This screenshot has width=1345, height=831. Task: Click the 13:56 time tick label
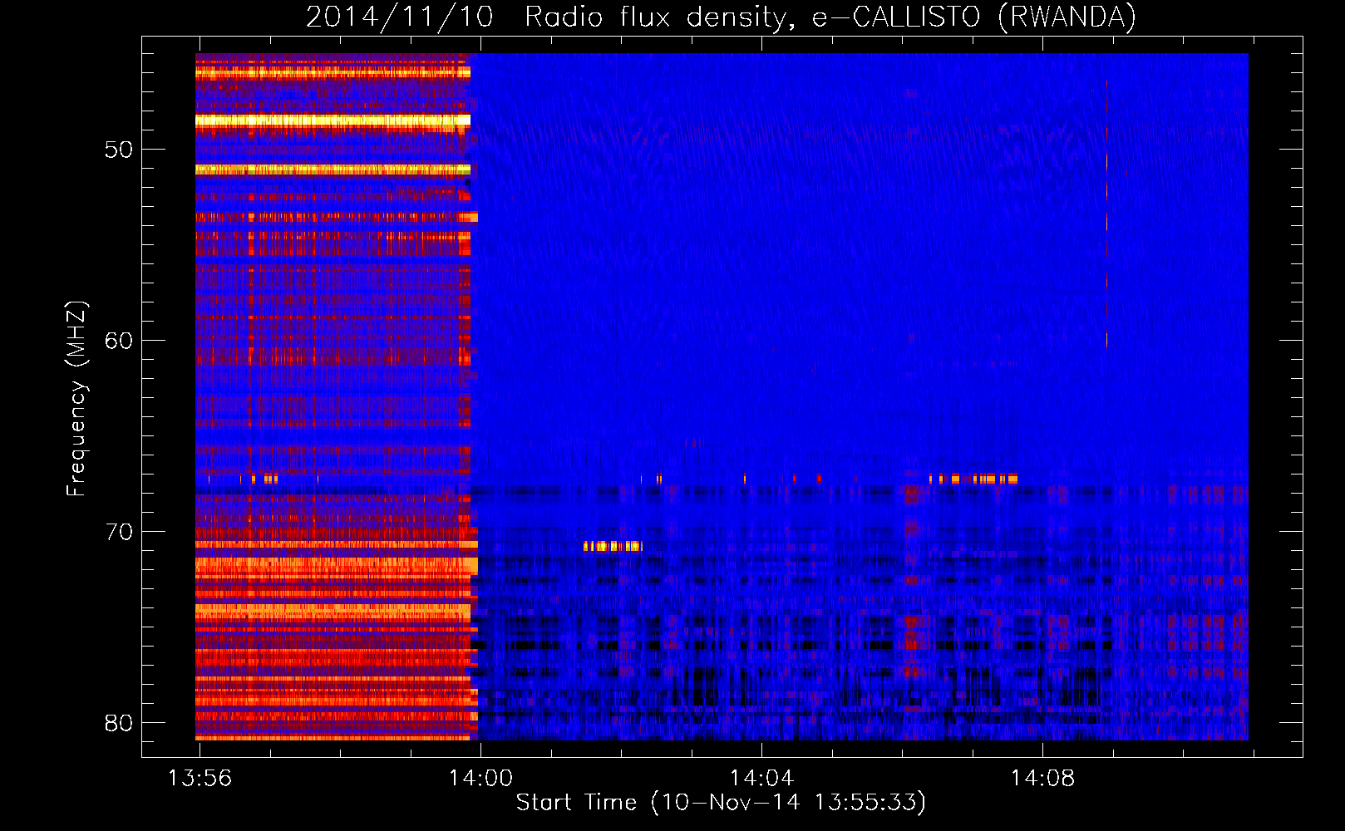coord(200,779)
